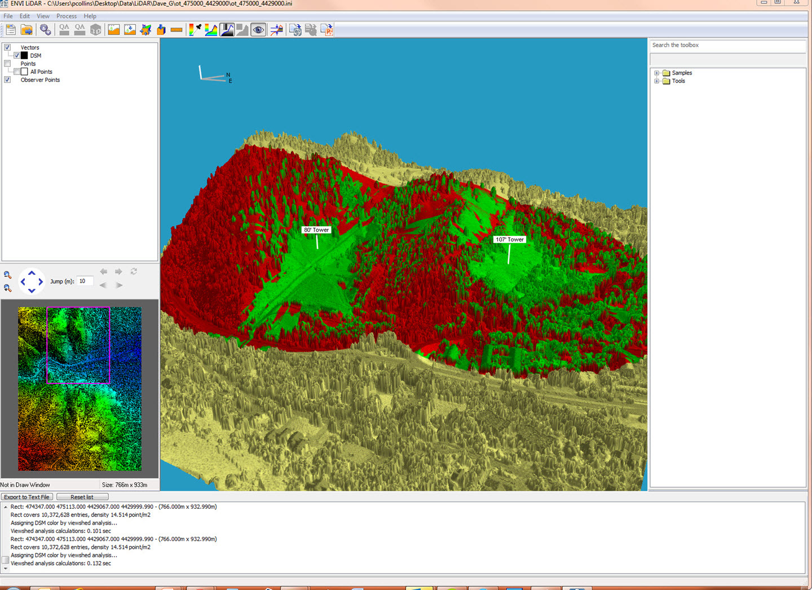Click the eye-shaped viewshed analysis icon
Screen dimensions: 812x590
pos(258,30)
